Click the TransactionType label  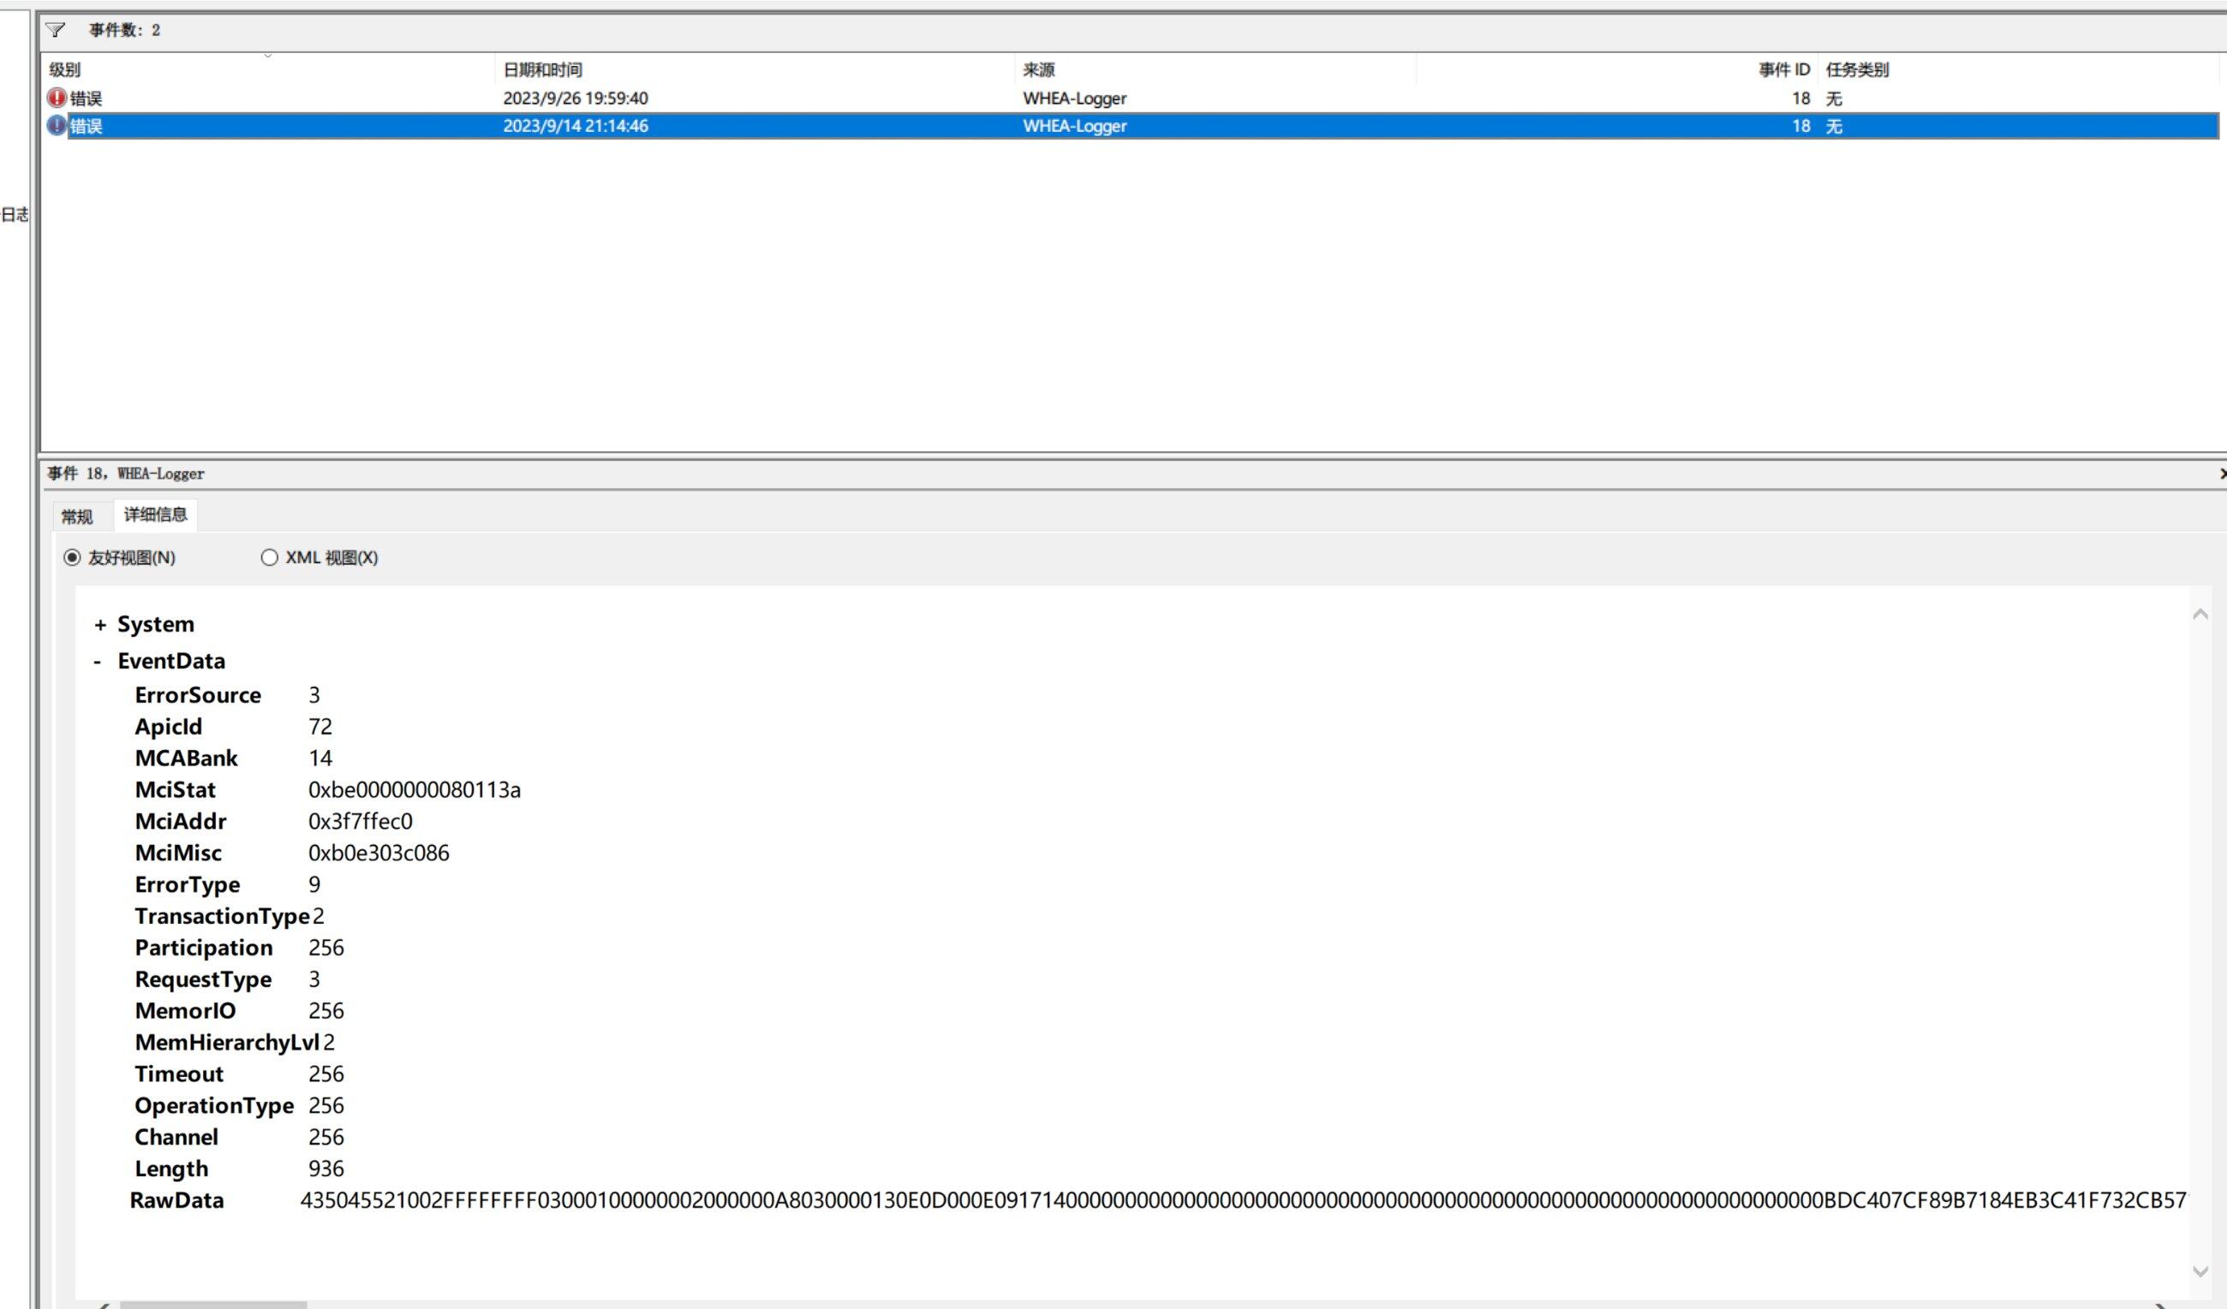222,917
